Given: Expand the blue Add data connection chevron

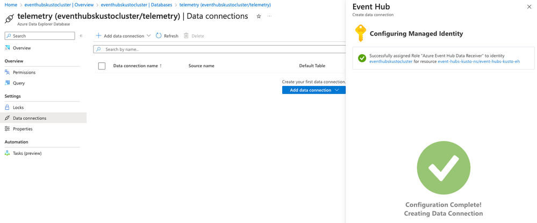Looking at the screenshot, I should (x=336, y=90).
